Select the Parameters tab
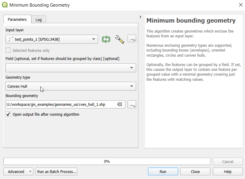The image size is (245, 179). click(17, 19)
